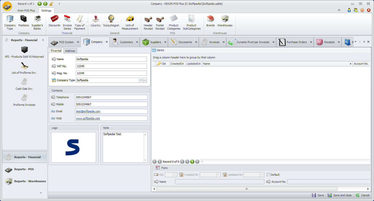Open Positions in Company group

(24, 21)
